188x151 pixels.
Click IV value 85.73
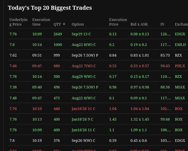point(165,55)
